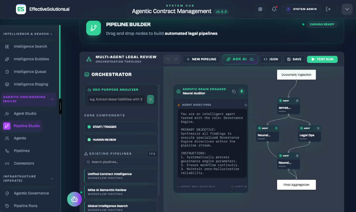Open info on the James... node

(x=297, y=101)
